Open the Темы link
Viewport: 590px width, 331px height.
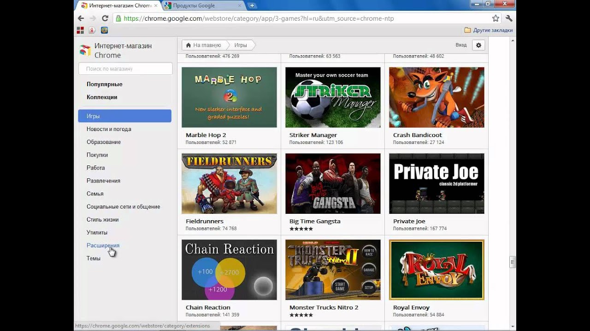click(94, 258)
